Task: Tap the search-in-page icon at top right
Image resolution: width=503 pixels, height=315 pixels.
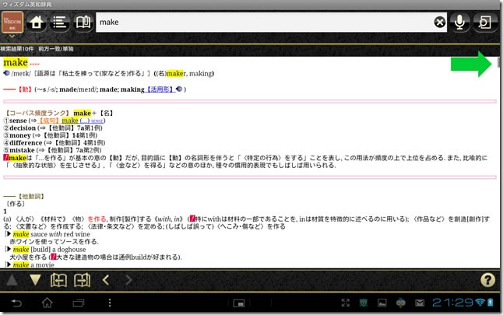Action: [485, 23]
